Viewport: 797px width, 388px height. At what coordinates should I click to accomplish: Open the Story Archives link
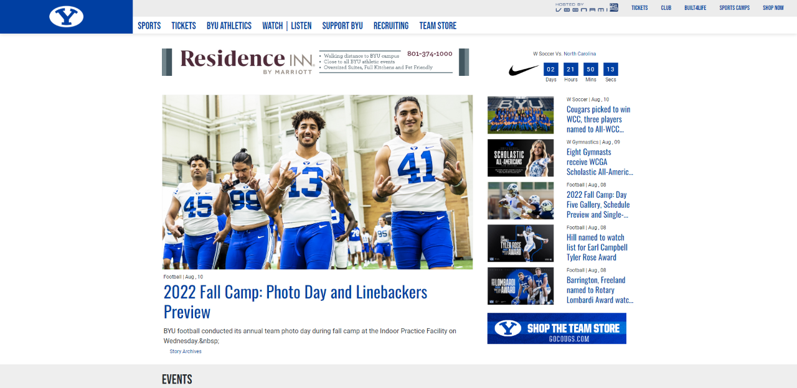186,351
